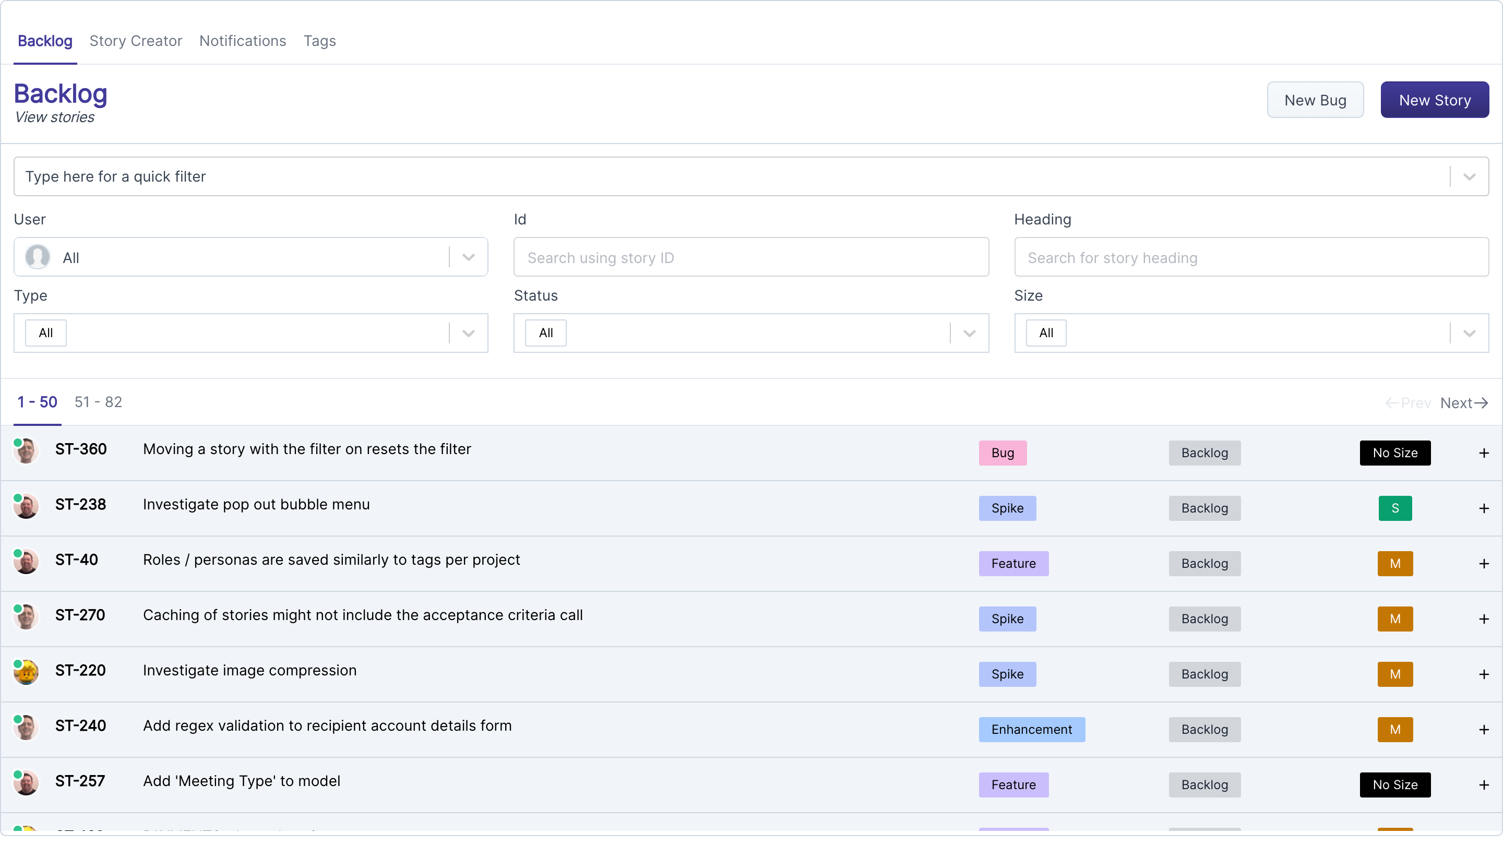This screenshot has height=857, width=1503.
Task: Focus the story ID search field
Action: [x=750, y=257]
